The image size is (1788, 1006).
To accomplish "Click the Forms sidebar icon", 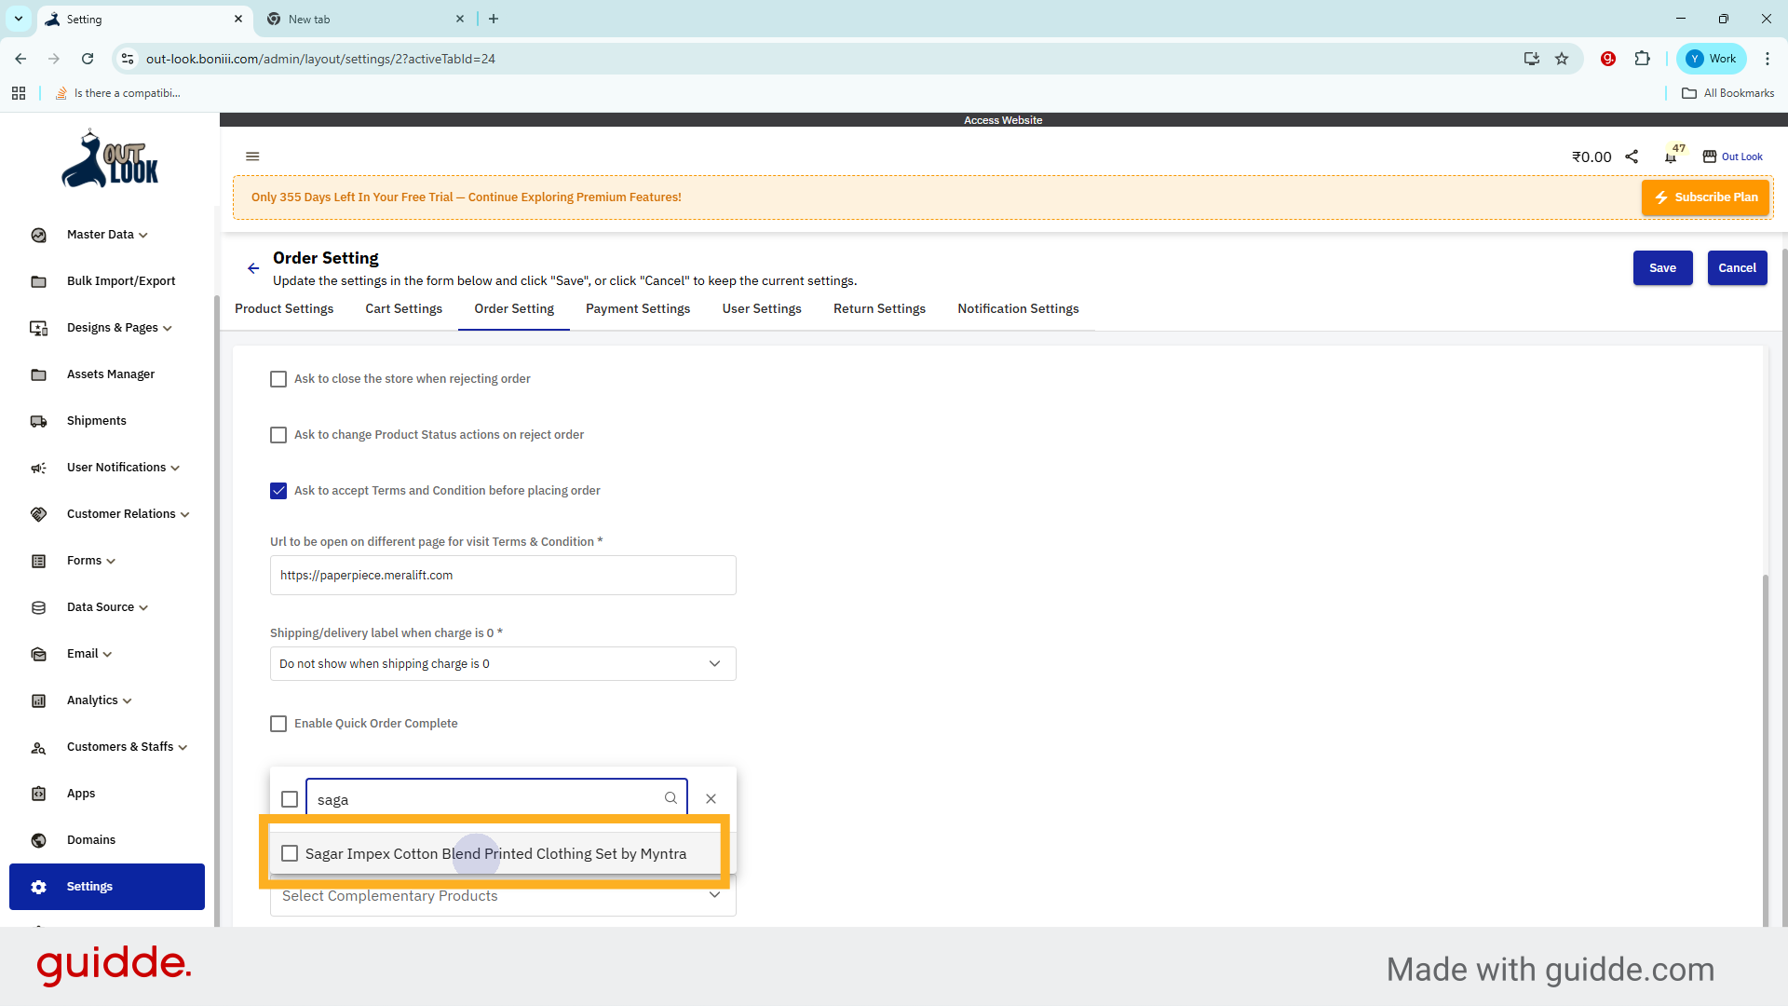I will [x=38, y=561].
